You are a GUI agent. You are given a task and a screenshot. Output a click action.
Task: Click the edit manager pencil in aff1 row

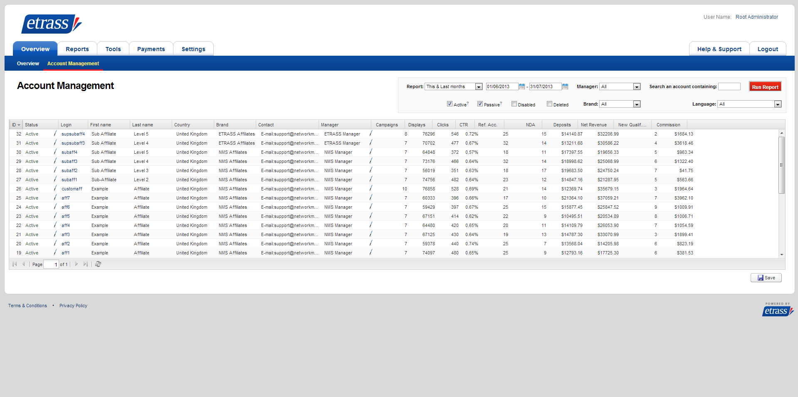(371, 252)
